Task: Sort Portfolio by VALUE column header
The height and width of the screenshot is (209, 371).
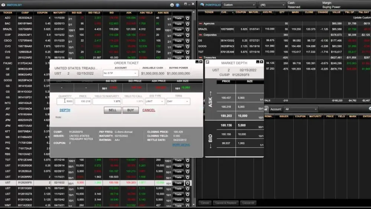Action: (x=336, y=12)
